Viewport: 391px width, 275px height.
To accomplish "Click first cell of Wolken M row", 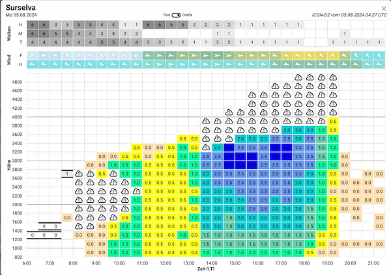I will pyautogui.click(x=32, y=33).
